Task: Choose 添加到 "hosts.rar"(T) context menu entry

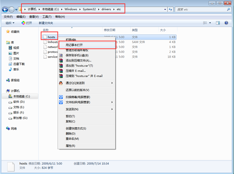Action: point(87,66)
